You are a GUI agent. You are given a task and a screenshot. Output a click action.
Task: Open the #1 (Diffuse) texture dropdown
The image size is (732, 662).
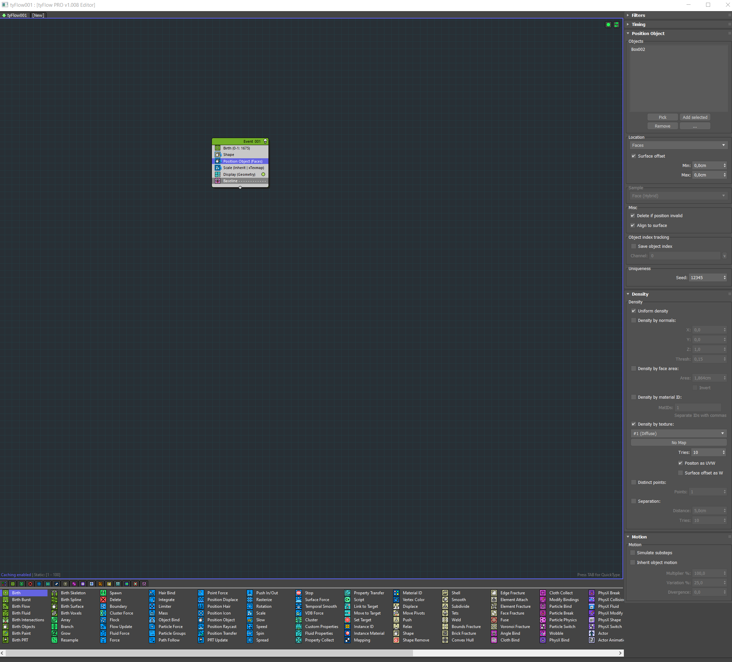click(678, 433)
